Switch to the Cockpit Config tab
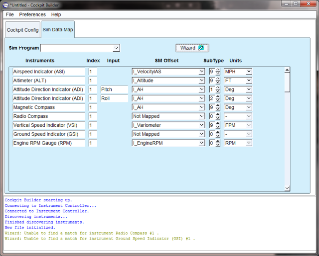Image resolution: width=319 pixels, height=256 pixels. pos(22,30)
